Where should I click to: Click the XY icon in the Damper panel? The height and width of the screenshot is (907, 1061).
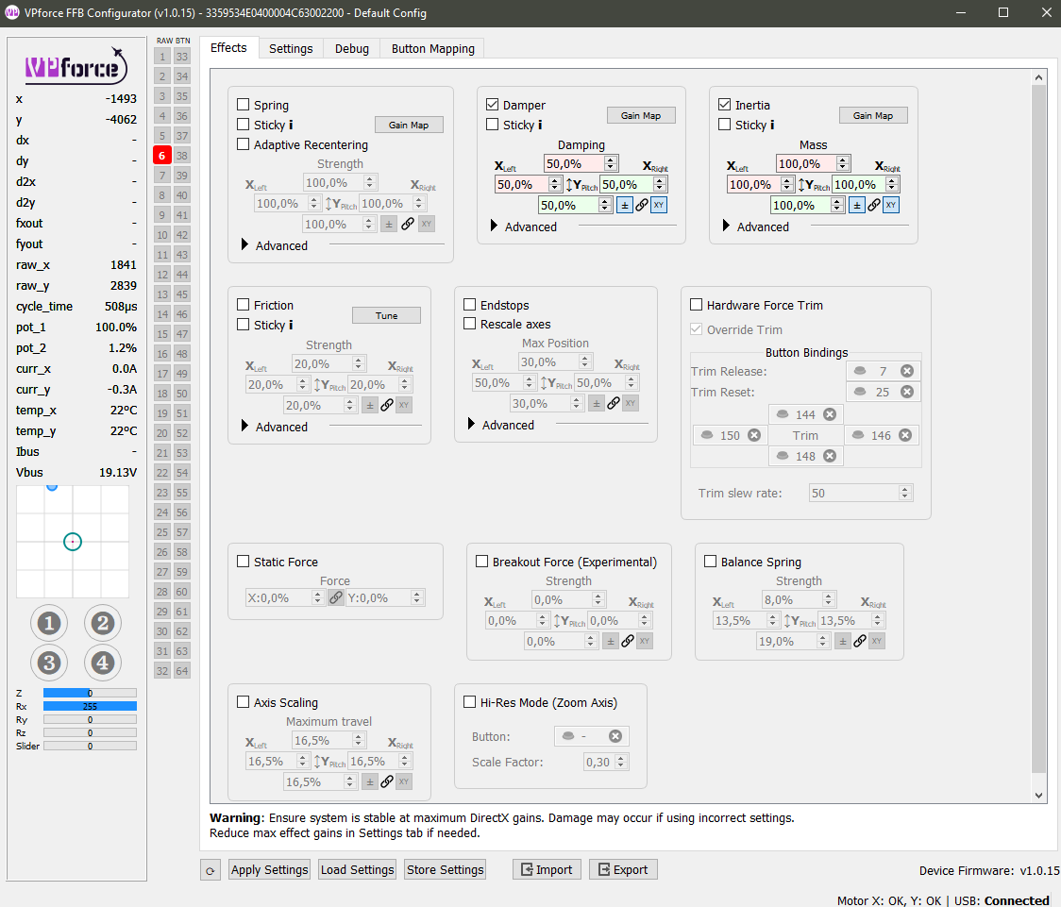coord(658,205)
